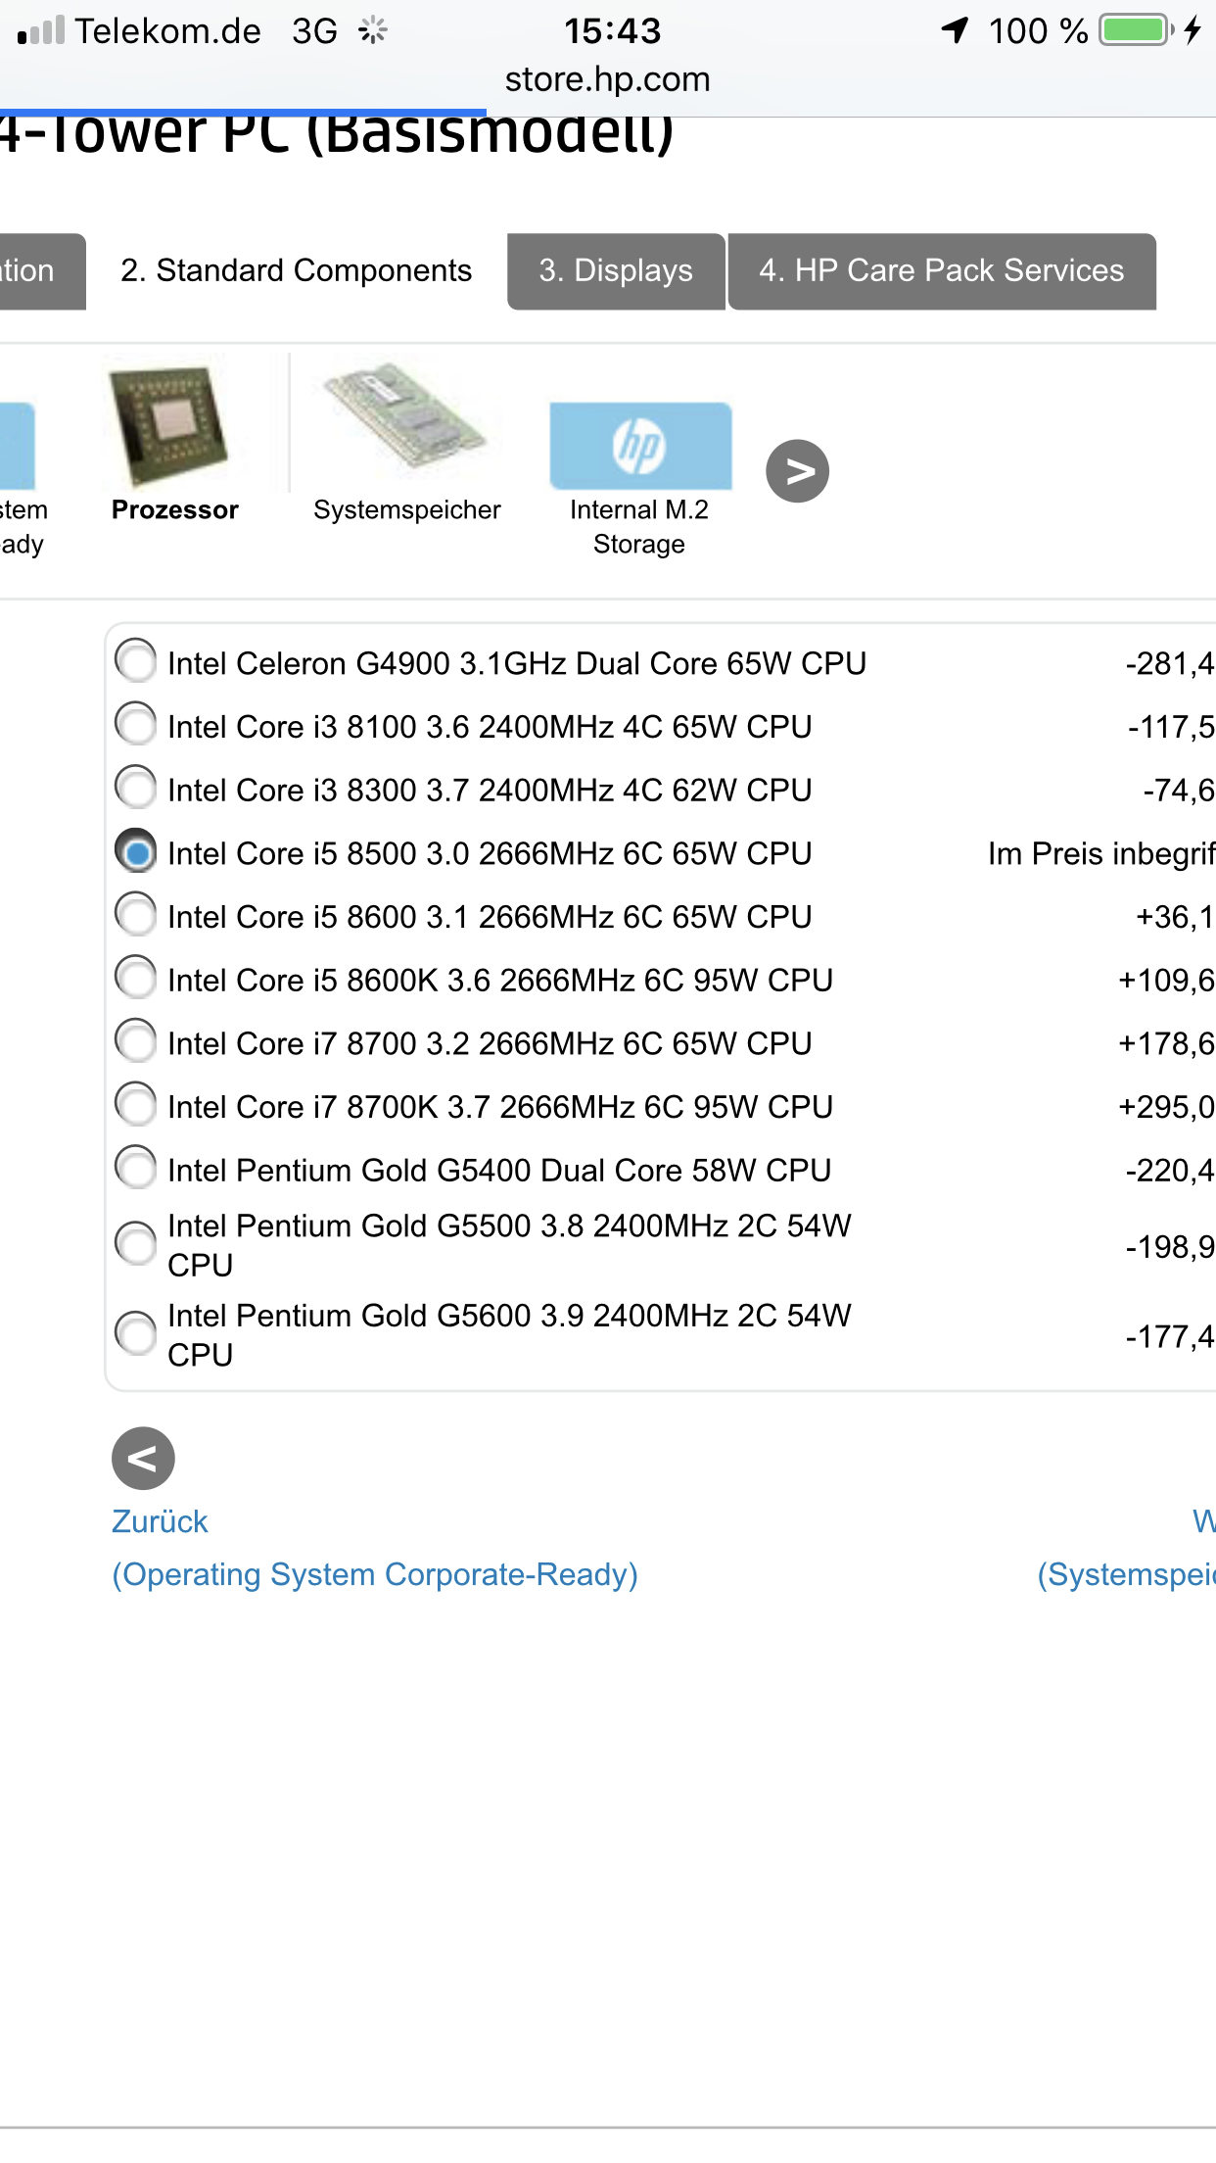This screenshot has height=2163, width=1216.
Task: Open Operating System Corporate-Ready link
Action: tap(375, 1574)
